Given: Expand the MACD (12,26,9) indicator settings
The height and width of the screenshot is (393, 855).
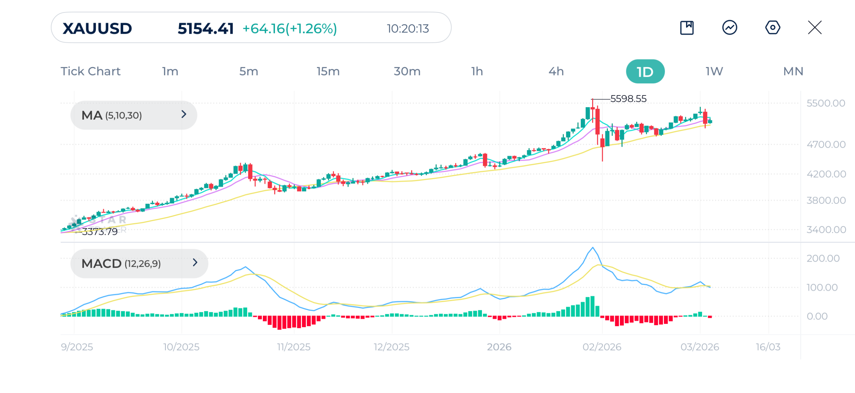Looking at the screenshot, I should coord(195,263).
